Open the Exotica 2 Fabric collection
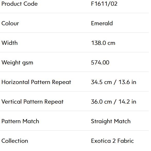 (x=112, y=141)
